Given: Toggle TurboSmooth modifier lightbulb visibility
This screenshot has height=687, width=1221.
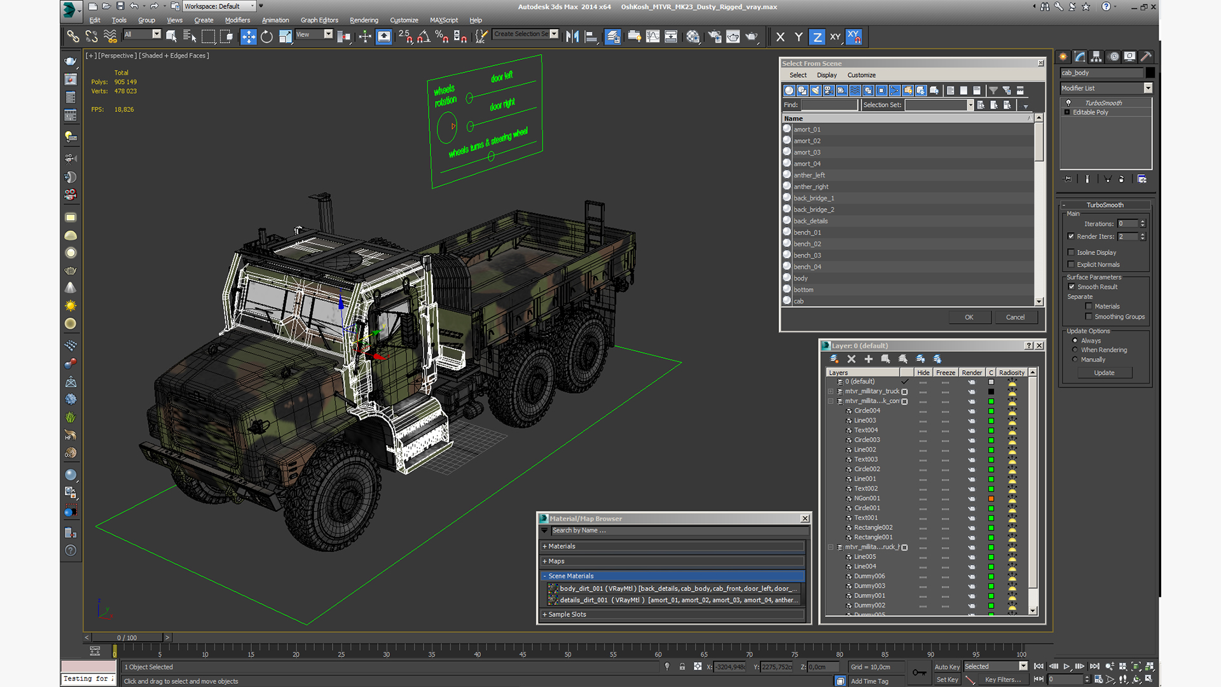Looking at the screenshot, I should coord(1068,103).
